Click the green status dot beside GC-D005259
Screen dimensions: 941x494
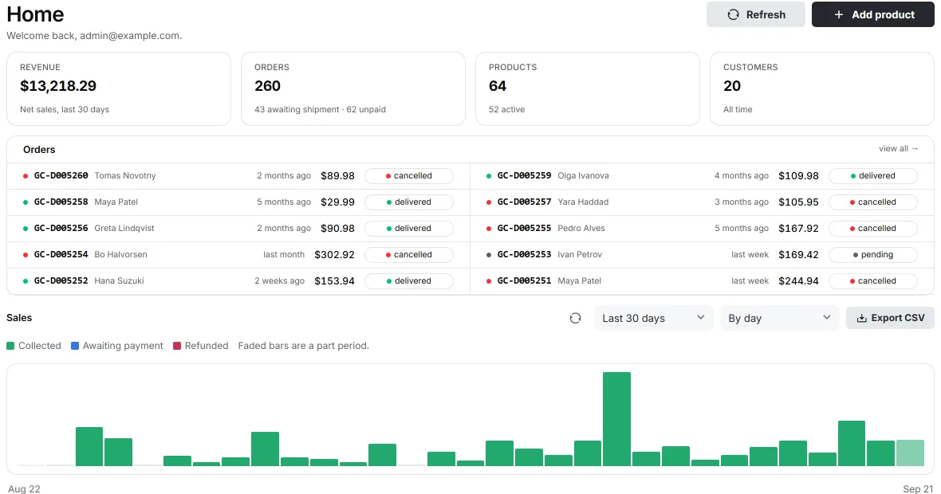pyautogui.click(x=489, y=175)
